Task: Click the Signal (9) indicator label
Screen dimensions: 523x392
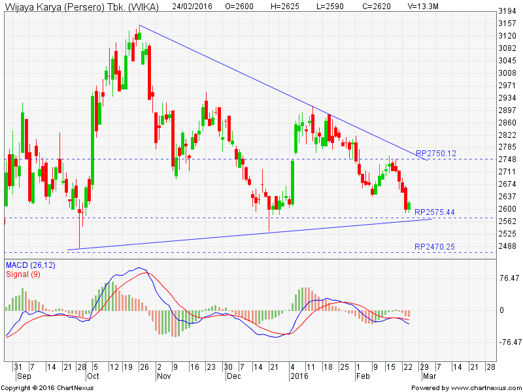Action: click(25, 274)
